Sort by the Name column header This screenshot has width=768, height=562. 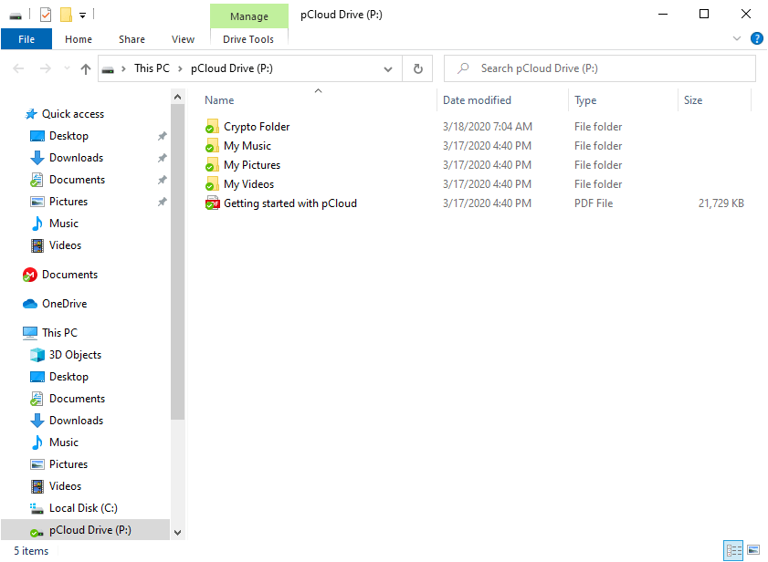tap(219, 100)
